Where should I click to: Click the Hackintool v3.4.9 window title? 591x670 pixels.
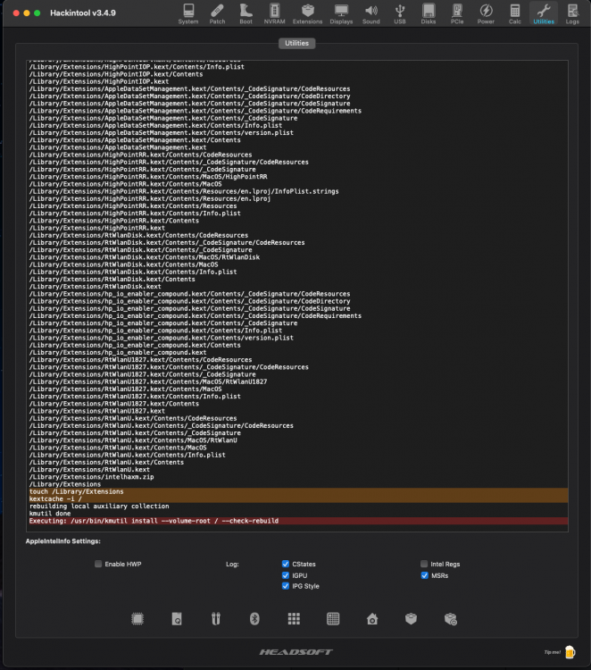pos(83,13)
